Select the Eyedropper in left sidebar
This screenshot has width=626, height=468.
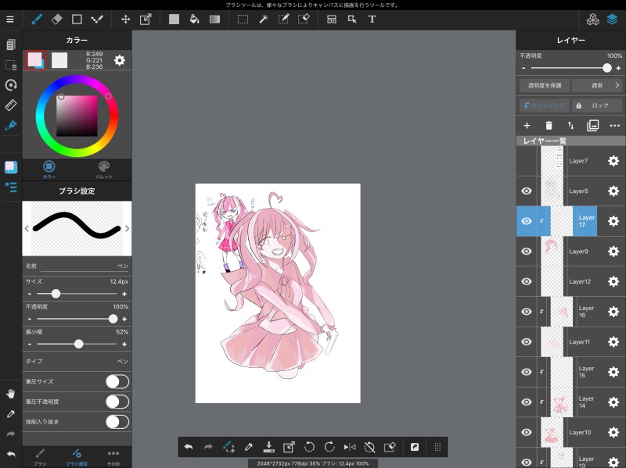[x=11, y=414]
